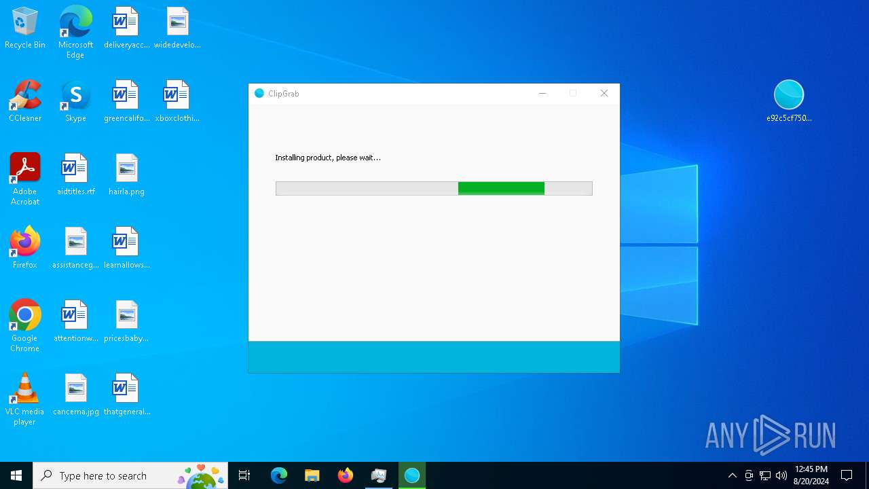Open VLC media player shortcut
The height and width of the screenshot is (489, 869).
pos(25,399)
